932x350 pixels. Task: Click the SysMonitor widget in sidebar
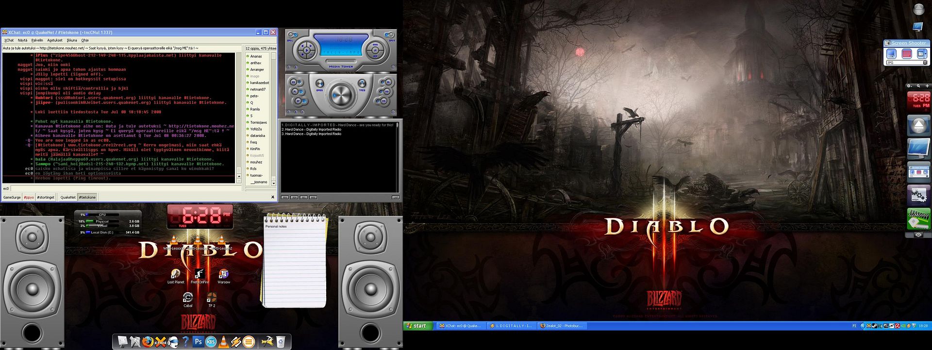pos(918,219)
